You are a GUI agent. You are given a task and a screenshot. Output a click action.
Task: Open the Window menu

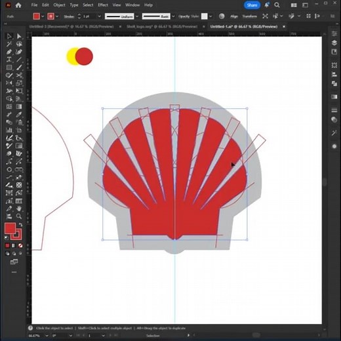coord(132,5)
